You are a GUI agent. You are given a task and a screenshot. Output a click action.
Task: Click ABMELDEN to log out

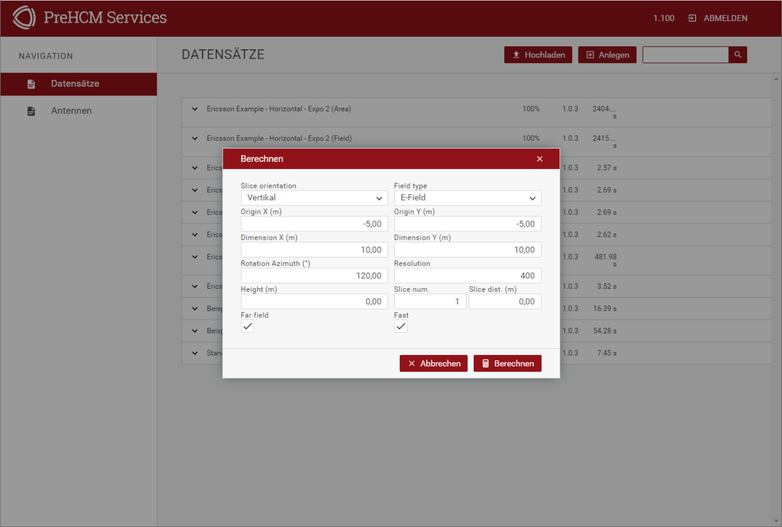(x=725, y=18)
